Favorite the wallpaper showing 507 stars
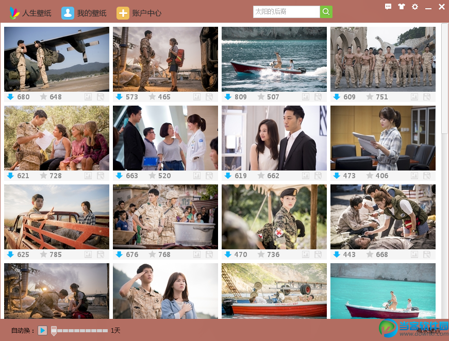The width and height of the screenshot is (449, 341). (261, 97)
